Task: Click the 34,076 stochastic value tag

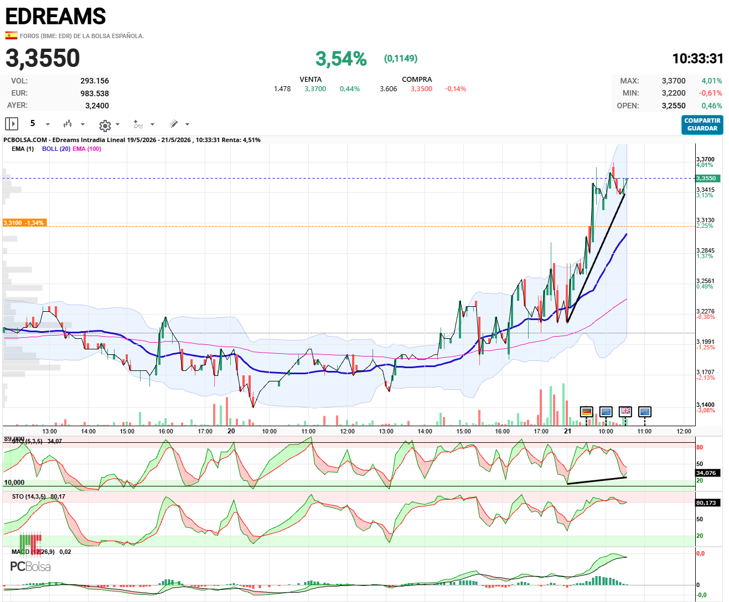Action: [708, 473]
